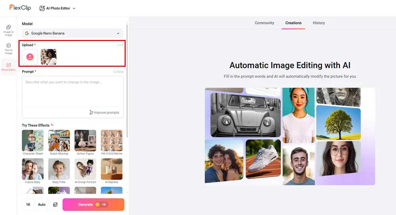Click the Automatic Image Editing with AI heading
The image size is (396, 215).
290,65
